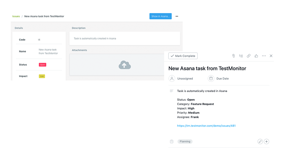Click the description lines icon in Asana
The height and width of the screenshot is (161, 290).
pyautogui.click(x=171, y=91)
